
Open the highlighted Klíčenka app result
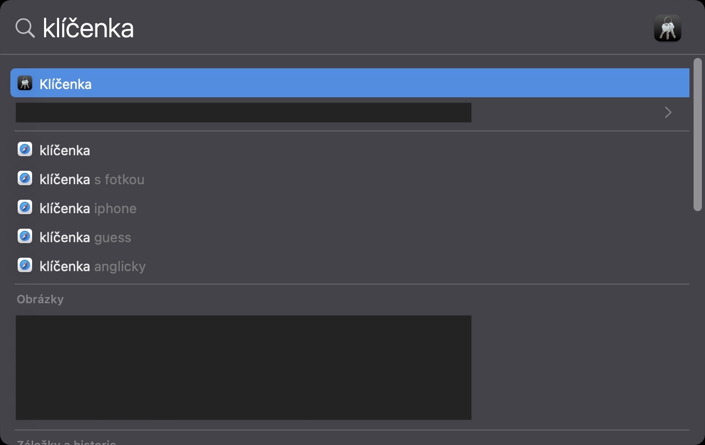pyautogui.click(x=66, y=84)
